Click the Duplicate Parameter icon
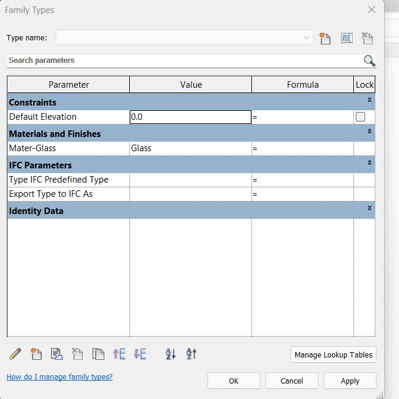The width and height of the screenshot is (399, 399). tap(98, 354)
